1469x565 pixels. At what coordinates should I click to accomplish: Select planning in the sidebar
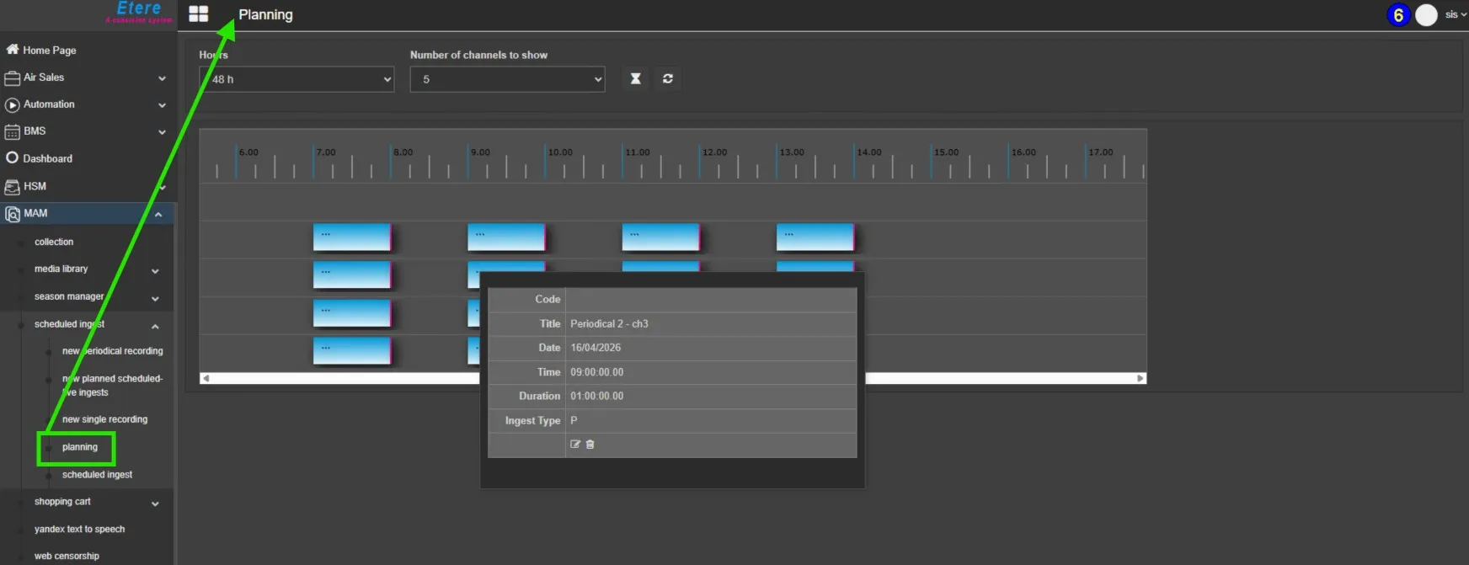(x=80, y=447)
